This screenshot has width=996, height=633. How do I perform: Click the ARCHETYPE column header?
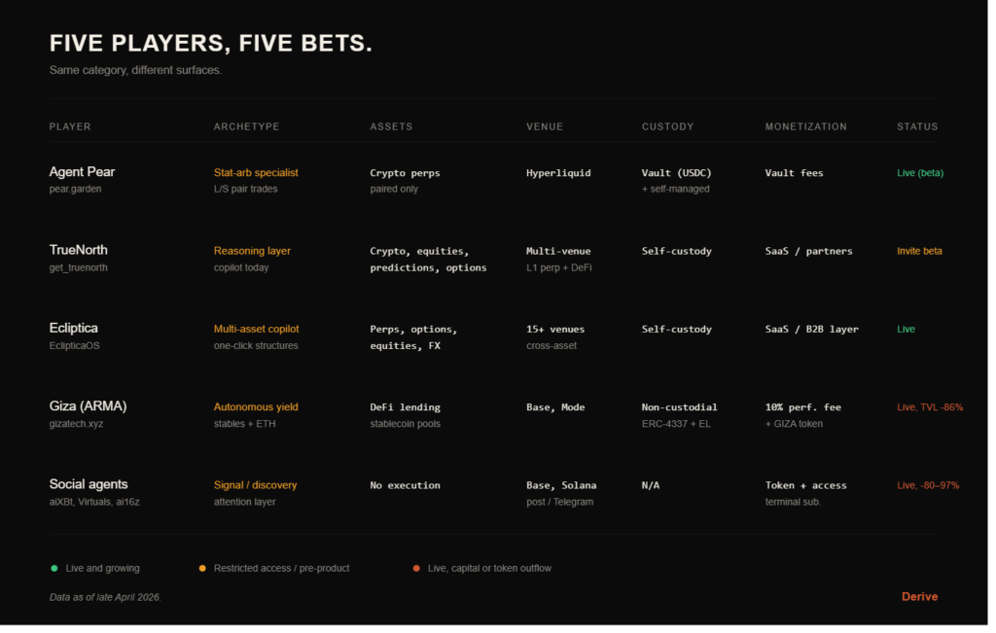tap(246, 126)
